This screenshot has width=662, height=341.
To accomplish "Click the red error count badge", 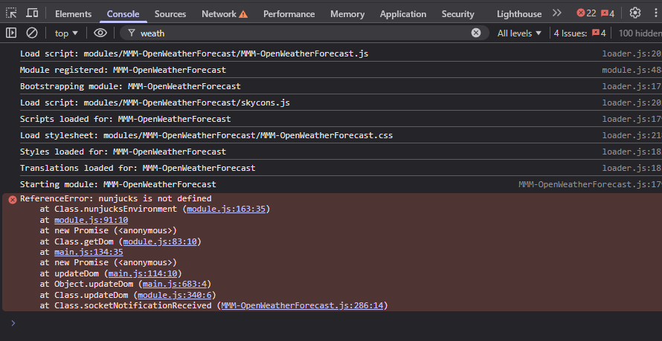I will point(586,13).
